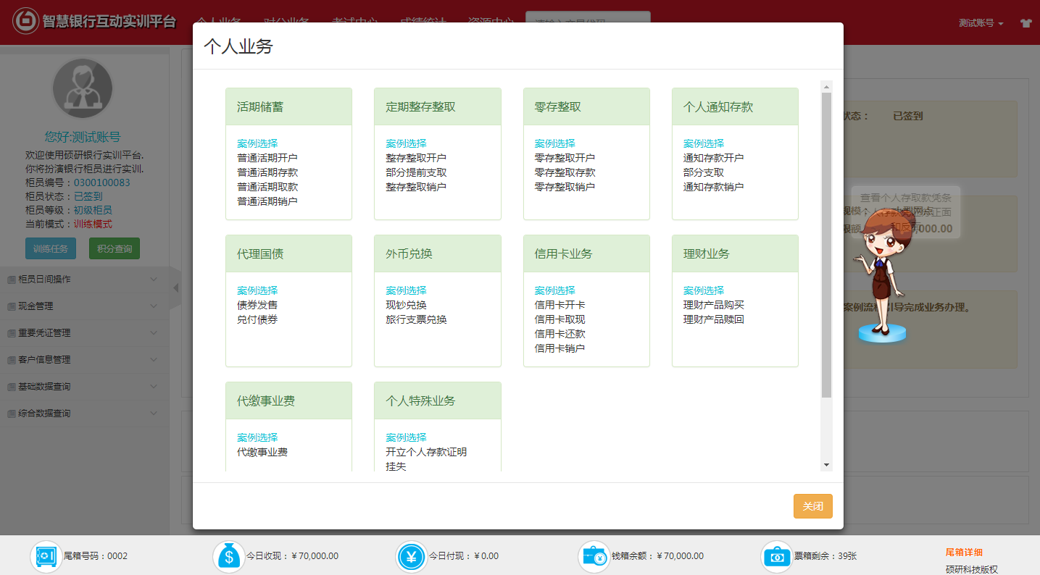Click the T-shirt theme icon

pyautogui.click(x=1026, y=23)
